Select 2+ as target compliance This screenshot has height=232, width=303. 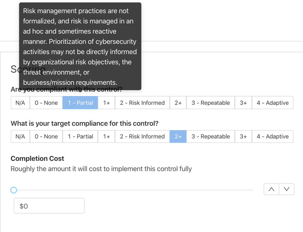coord(178,136)
